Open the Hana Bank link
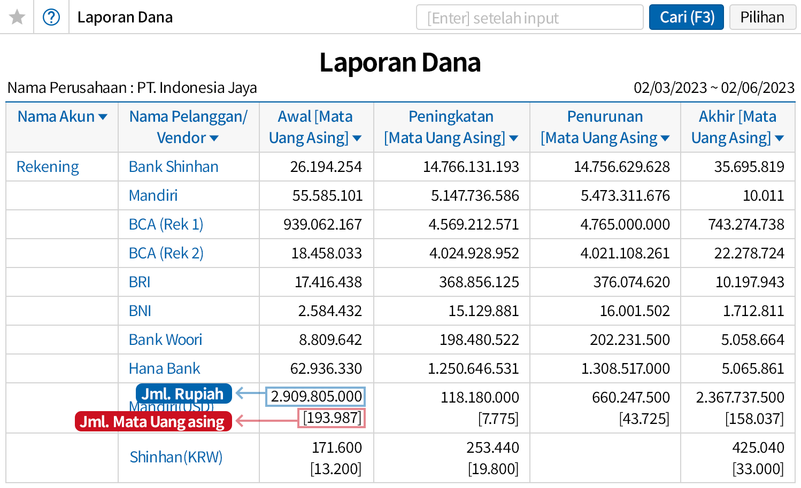This screenshot has width=801, height=488. point(164,368)
